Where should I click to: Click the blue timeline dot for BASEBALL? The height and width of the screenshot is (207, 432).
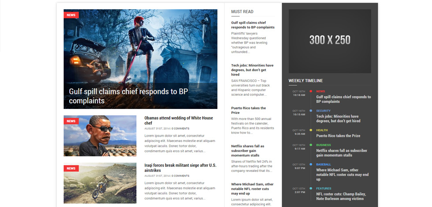311,164
